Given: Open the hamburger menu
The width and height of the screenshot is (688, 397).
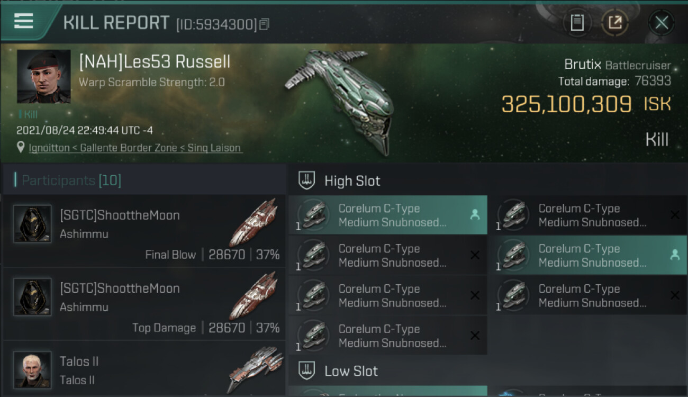Looking at the screenshot, I should click(x=24, y=22).
